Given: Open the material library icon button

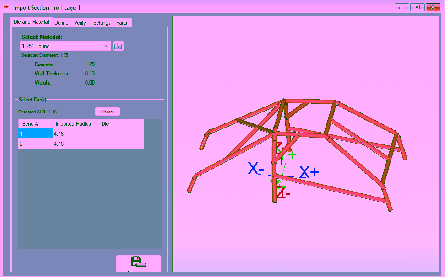Looking at the screenshot, I should pos(118,46).
